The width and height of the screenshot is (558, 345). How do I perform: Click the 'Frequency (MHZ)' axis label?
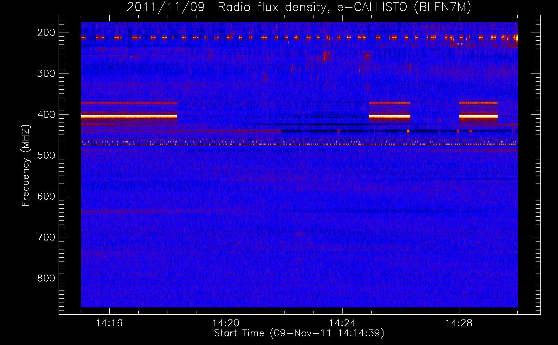pyautogui.click(x=26, y=165)
